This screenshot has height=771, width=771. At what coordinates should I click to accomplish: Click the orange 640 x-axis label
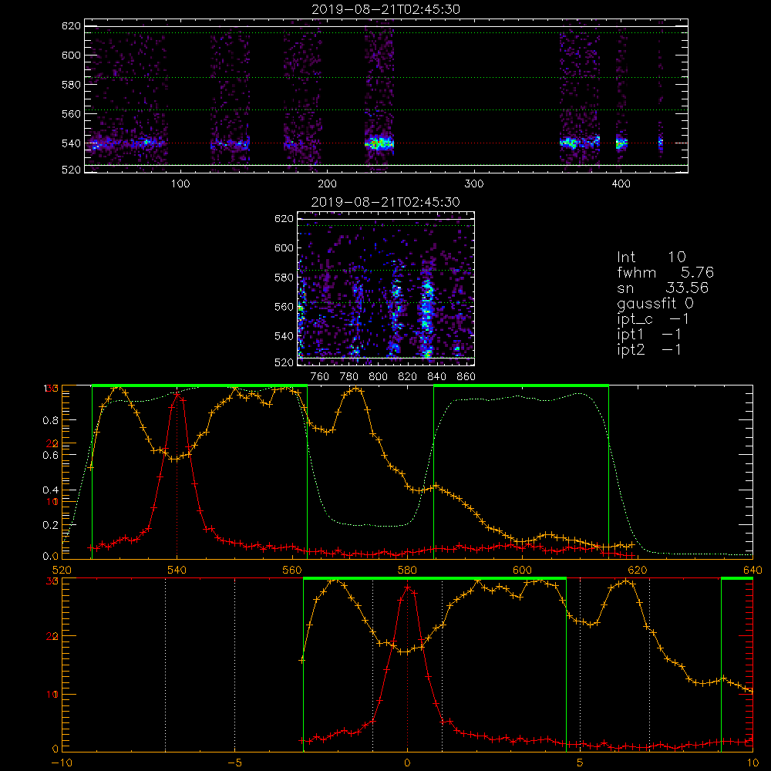(x=752, y=571)
